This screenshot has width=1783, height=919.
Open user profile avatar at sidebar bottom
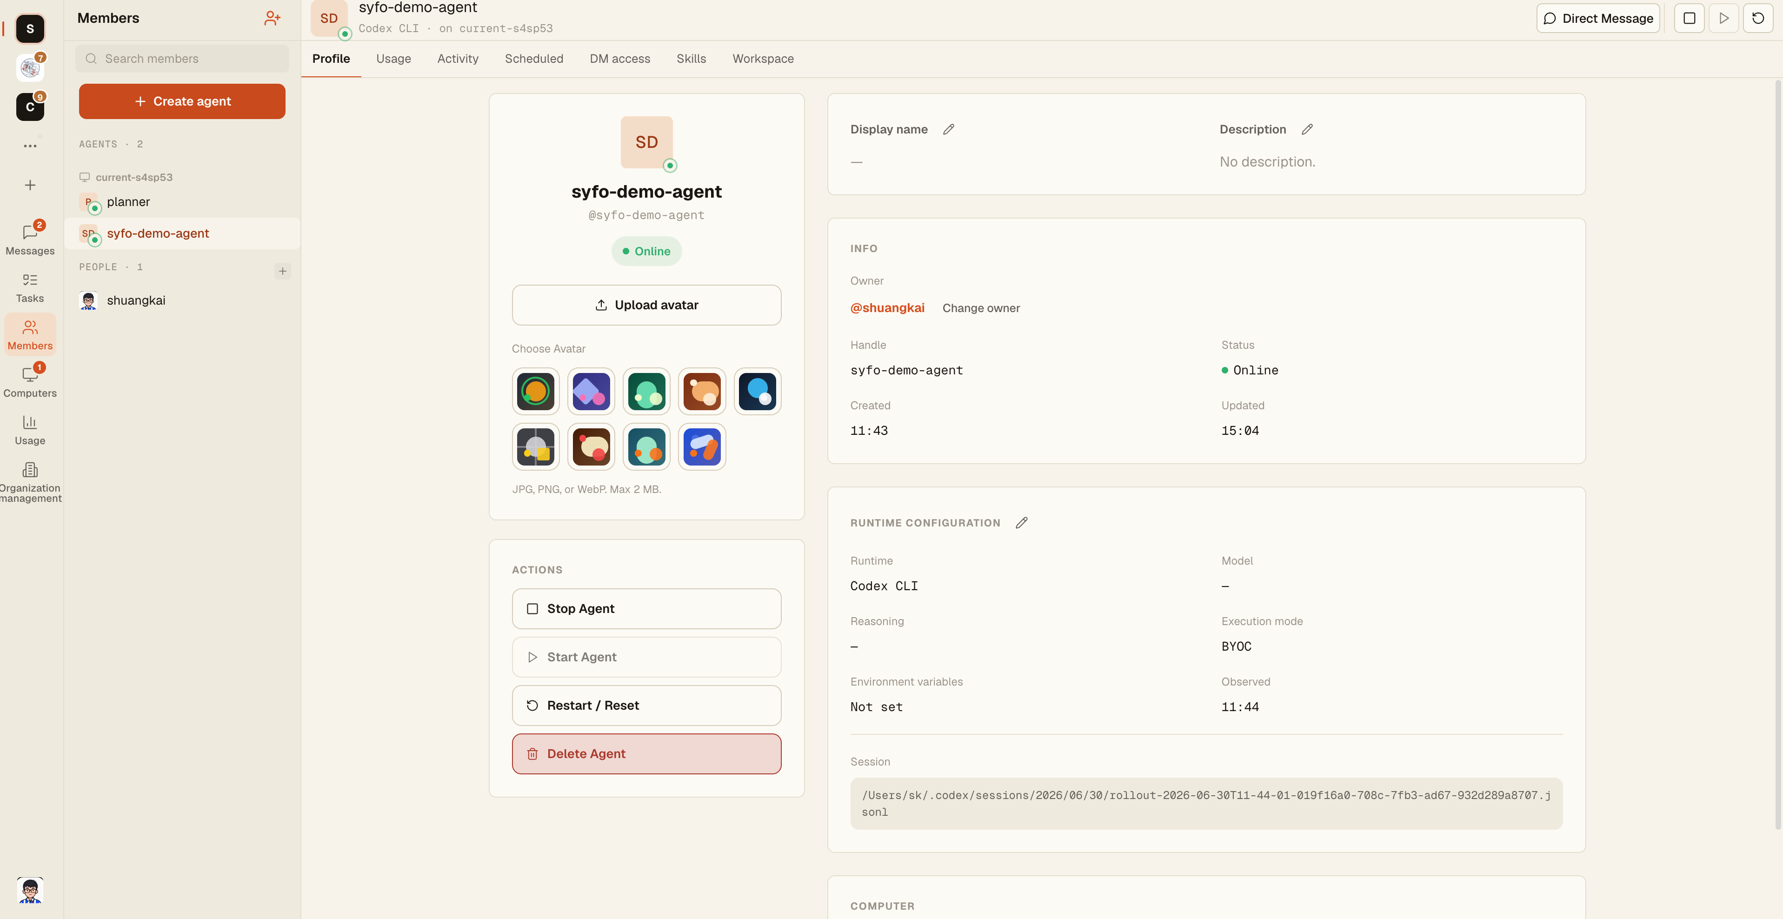[30, 890]
